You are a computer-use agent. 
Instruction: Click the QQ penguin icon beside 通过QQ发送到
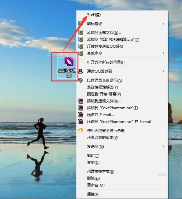(80, 71)
